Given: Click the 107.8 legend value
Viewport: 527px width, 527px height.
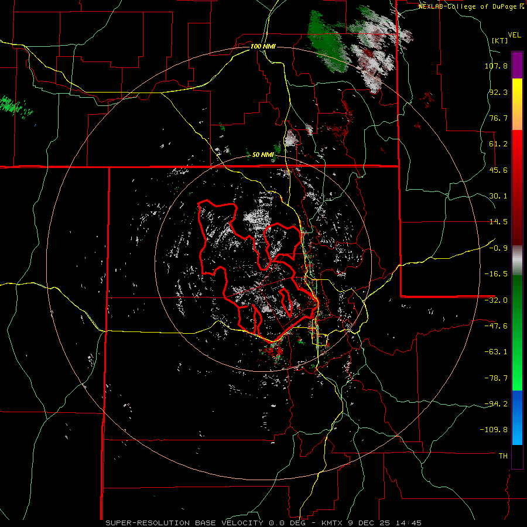Looking at the screenshot, I should pyautogui.click(x=496, y=66).
